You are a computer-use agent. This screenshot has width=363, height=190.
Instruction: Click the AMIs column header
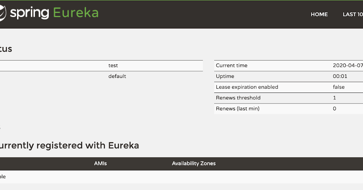pos(100,163)
